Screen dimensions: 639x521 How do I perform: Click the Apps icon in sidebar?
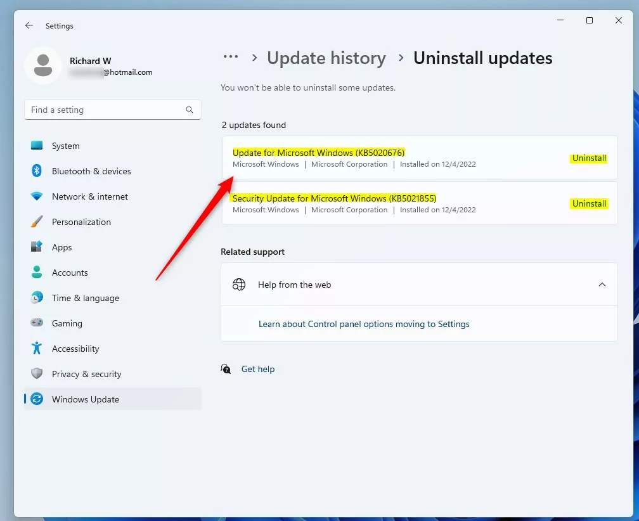point(37,247)
